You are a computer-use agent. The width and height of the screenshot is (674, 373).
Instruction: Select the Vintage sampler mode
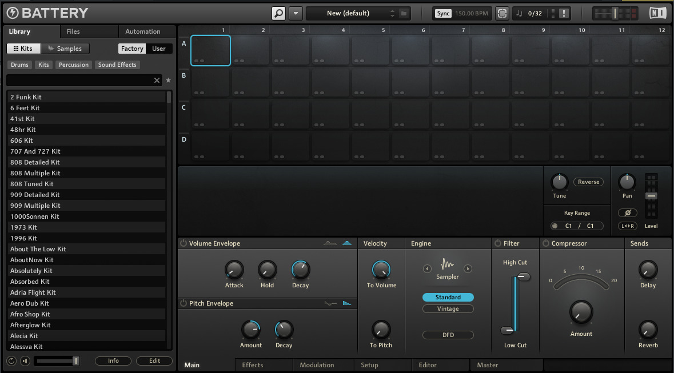pos(448,309)
